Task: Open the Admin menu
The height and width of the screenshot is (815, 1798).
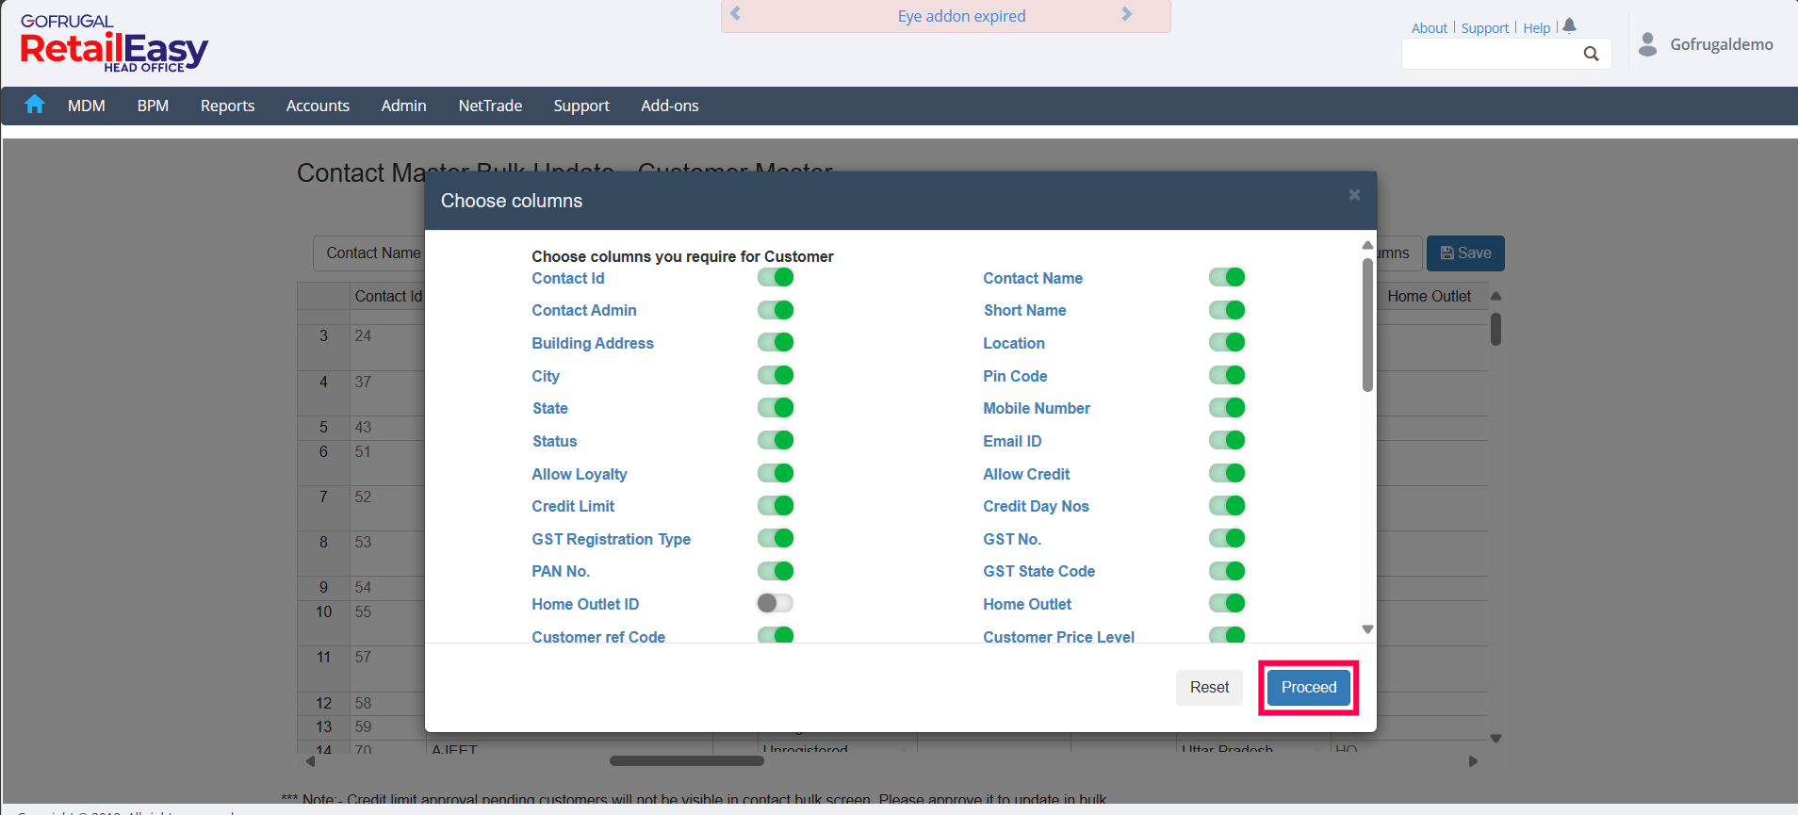Action: click(404, 106)
